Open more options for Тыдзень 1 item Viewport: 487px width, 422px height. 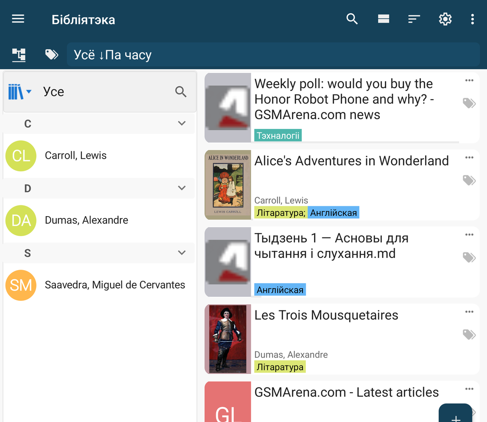point(469,235)
